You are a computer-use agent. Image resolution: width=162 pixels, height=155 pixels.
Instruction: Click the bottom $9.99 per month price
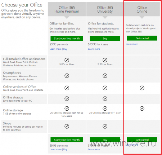[59, 146]
